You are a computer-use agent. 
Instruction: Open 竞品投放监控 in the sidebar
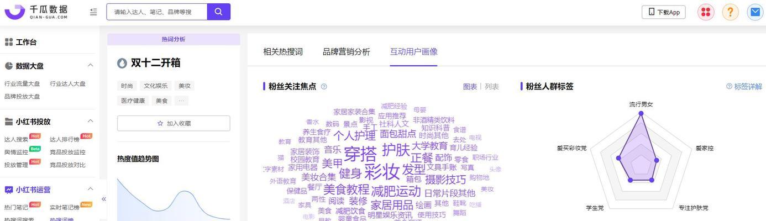67,152
